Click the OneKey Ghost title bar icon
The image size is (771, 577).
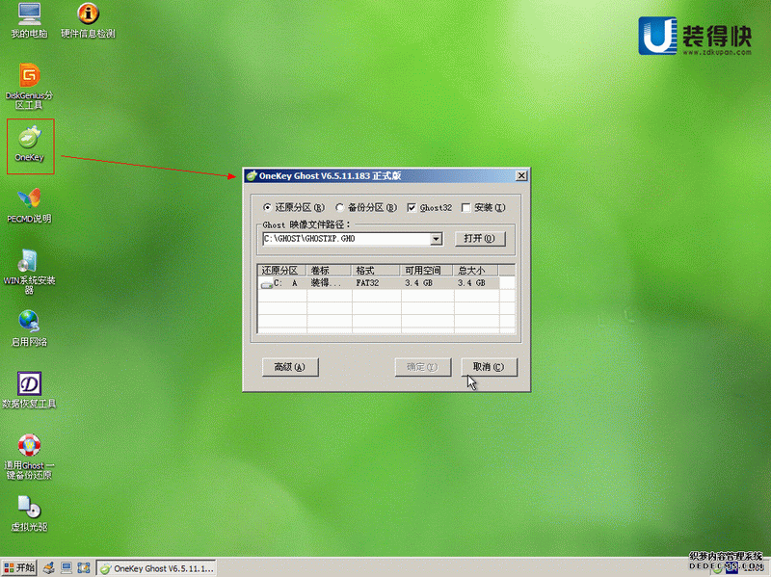[x=252, y=176]
